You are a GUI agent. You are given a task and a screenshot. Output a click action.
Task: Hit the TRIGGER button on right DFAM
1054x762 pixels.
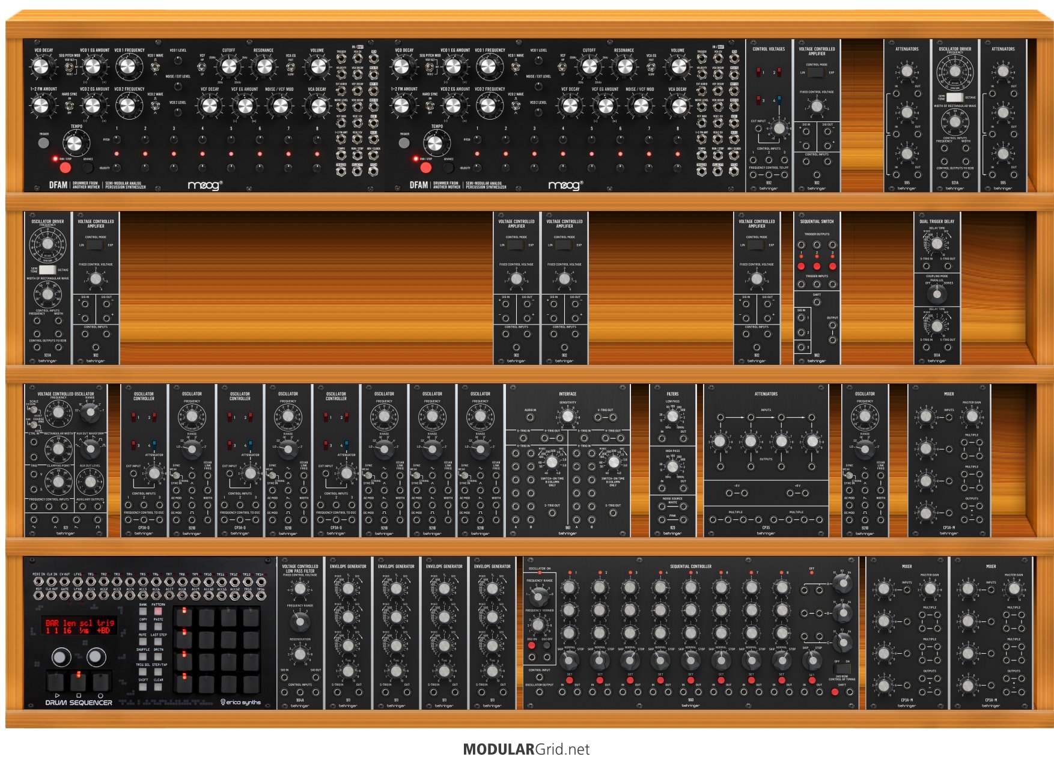click(404, 143)
